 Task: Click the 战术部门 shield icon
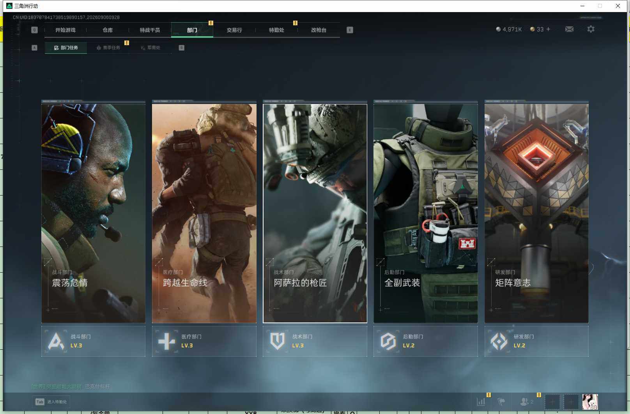tap(278, 341)
